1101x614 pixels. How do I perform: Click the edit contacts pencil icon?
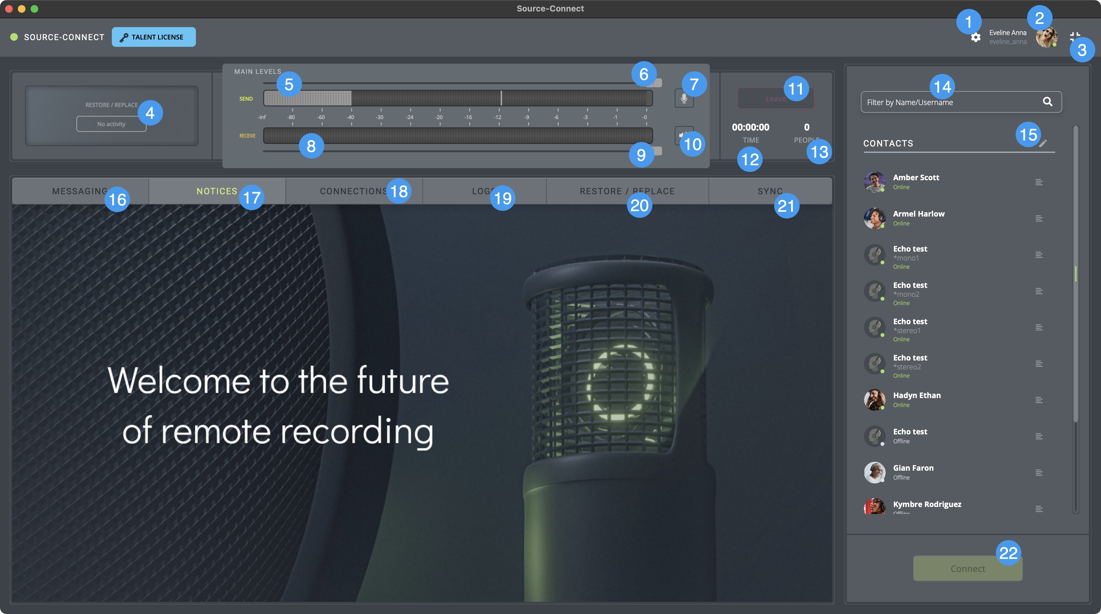pos(1043,144)
